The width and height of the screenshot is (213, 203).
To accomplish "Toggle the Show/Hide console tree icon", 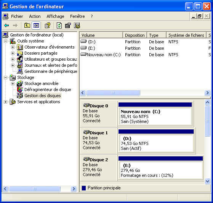I will coord(36,25).
